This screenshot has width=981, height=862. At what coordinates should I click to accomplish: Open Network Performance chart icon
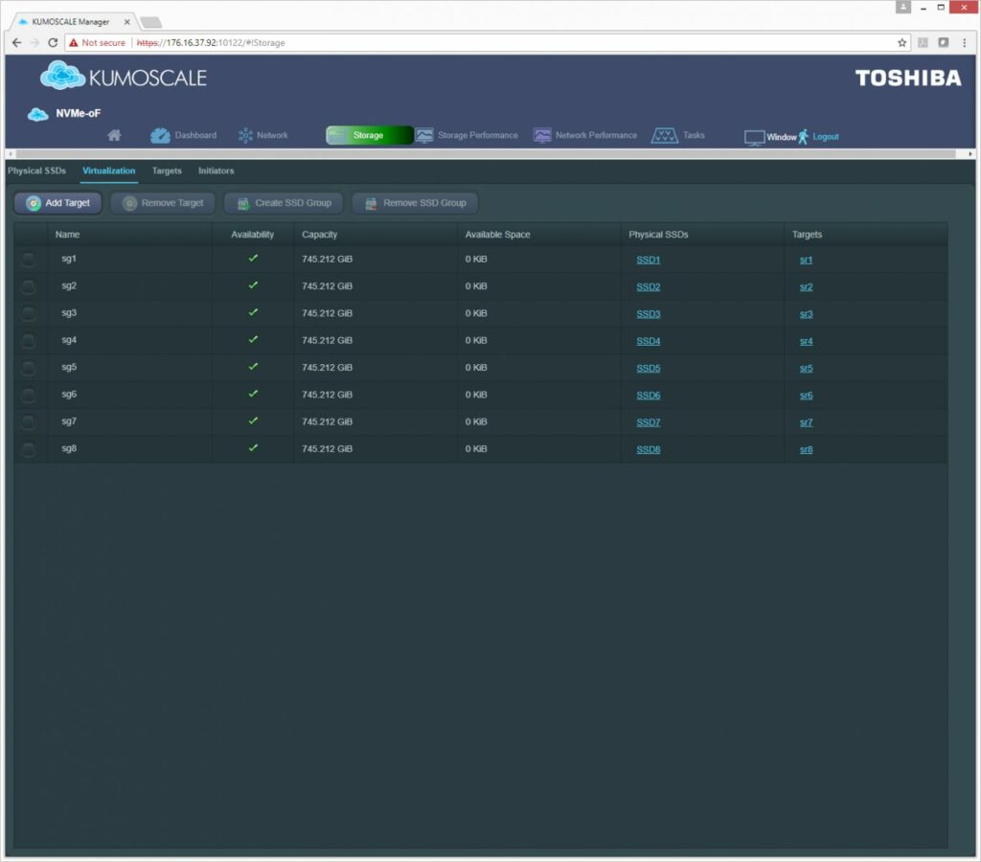pyautogui.click(x=542, y=135)
